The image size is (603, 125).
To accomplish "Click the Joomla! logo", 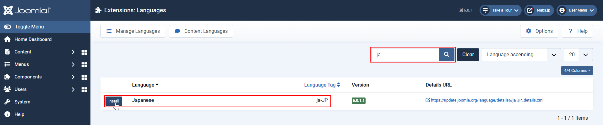I will click(27, 10).
